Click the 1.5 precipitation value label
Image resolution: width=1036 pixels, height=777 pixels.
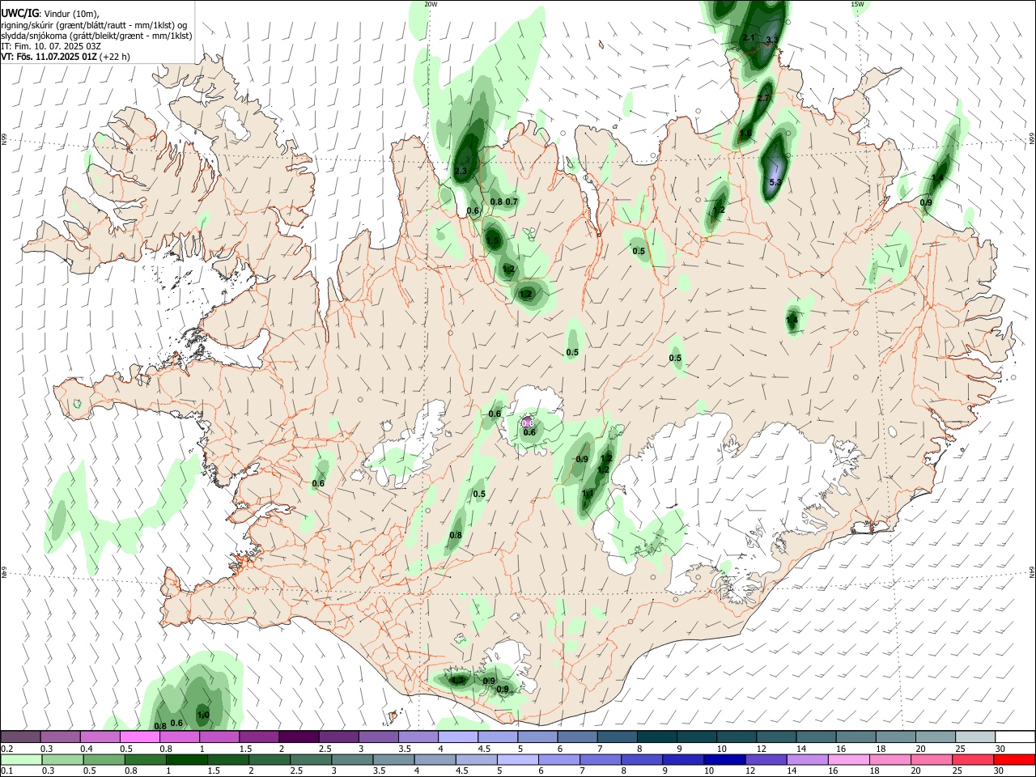pos(493,240)
